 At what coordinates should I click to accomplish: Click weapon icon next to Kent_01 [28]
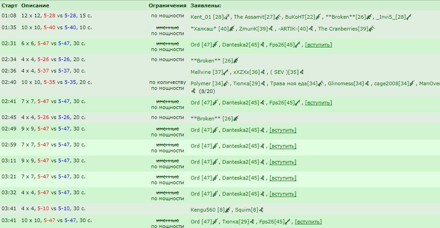click(227, 17)
